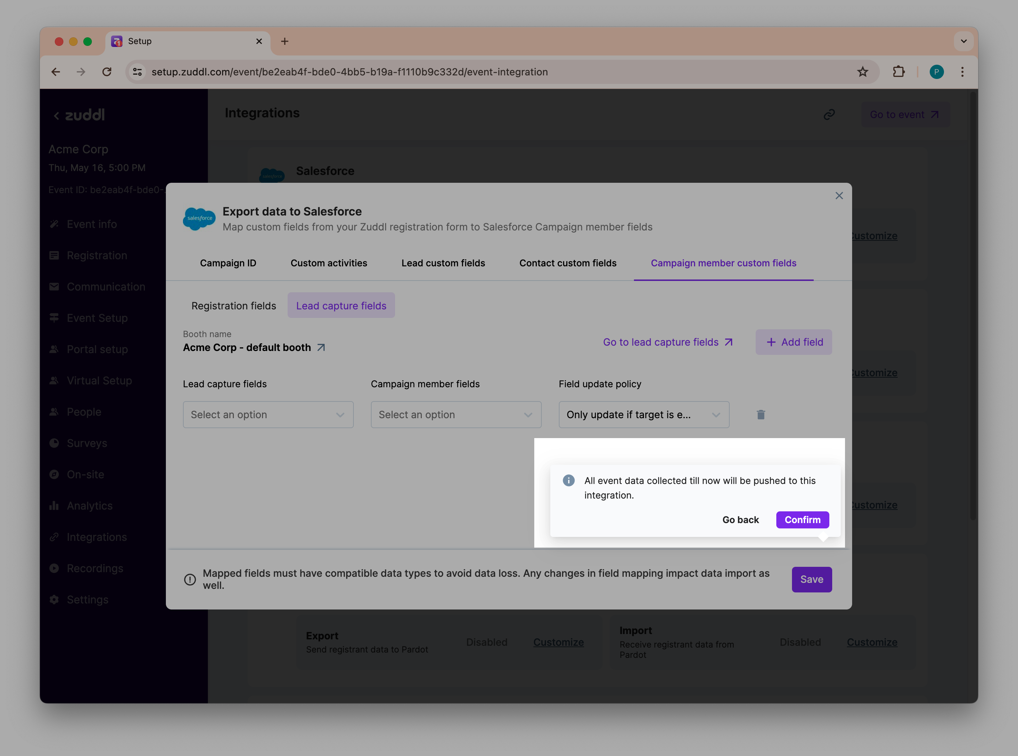Expand the Lead capture fields dropdown
This screenshot has height=756, width=1018.
point(268,415)
